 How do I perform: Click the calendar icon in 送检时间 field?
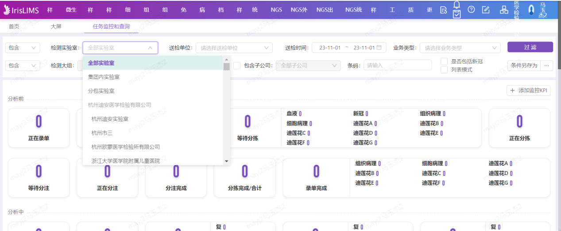(x=379, y=48)
